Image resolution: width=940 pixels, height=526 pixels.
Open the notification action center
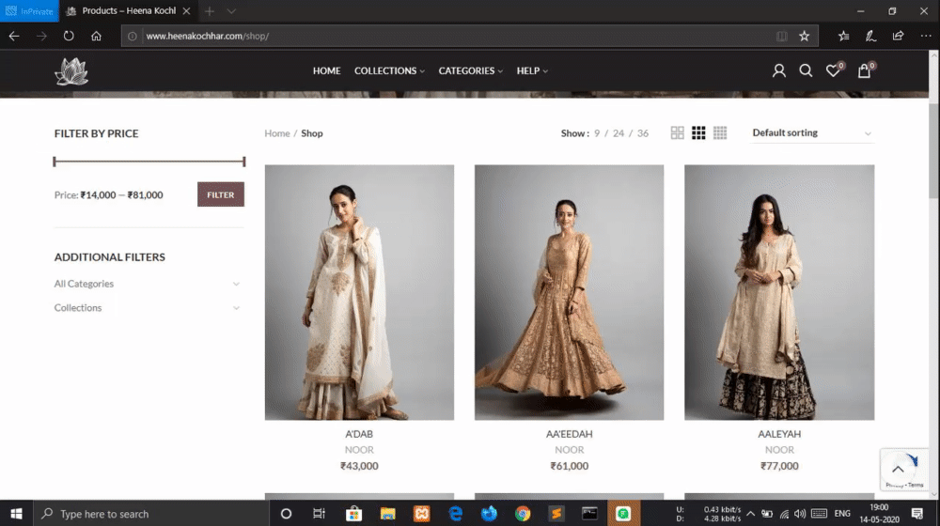pyautogui.click(x=917, y=514)
